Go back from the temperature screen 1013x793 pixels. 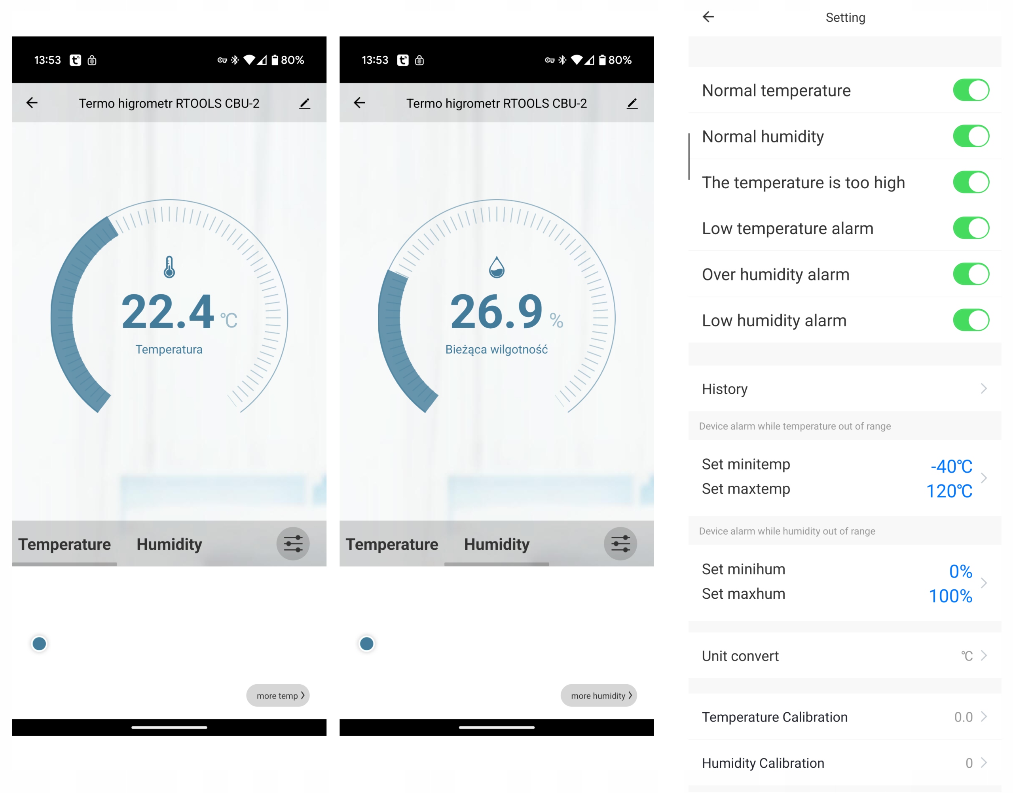[32, 102]
